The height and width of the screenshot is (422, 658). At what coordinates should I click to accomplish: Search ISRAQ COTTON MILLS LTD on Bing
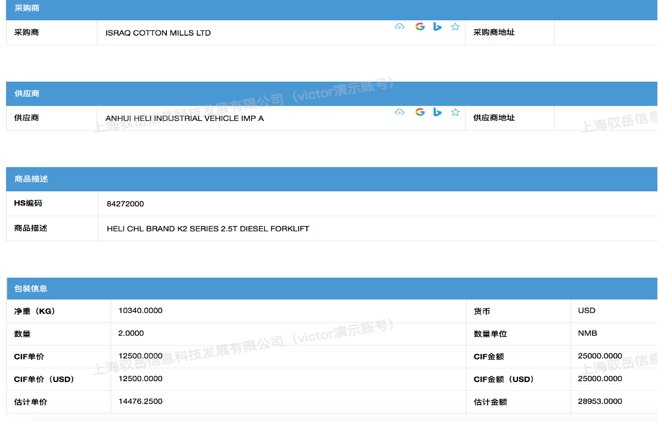(x=437, y=27)
